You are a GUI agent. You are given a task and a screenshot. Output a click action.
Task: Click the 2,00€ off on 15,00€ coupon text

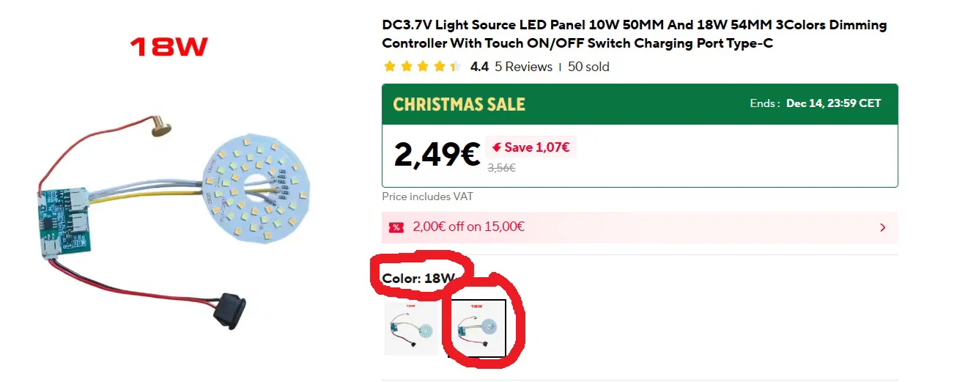coord(468,227)
